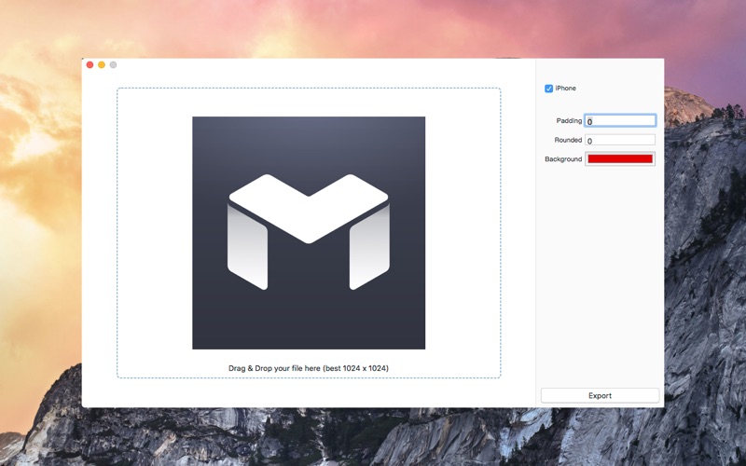Click the Rounded label
Image resolution: width=746 pixels, height=466 pixels.
(x=568, y=140)
